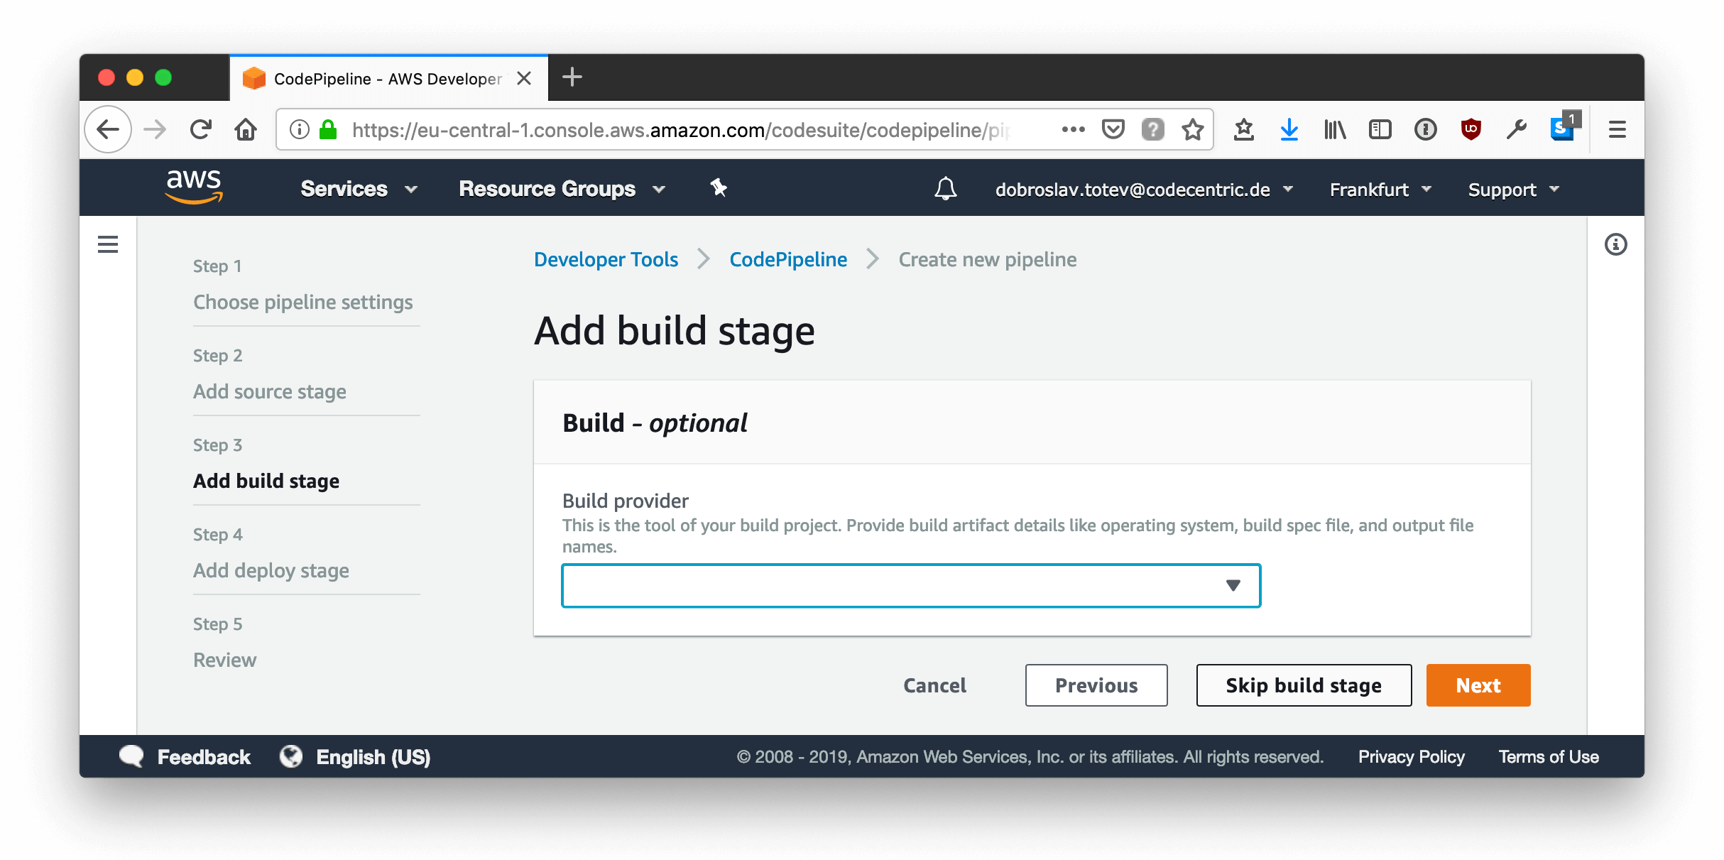Click the Skip build stage button
Image resolution: width=1724 pixels, height=860 pixels.
(x=1304, y=685)
